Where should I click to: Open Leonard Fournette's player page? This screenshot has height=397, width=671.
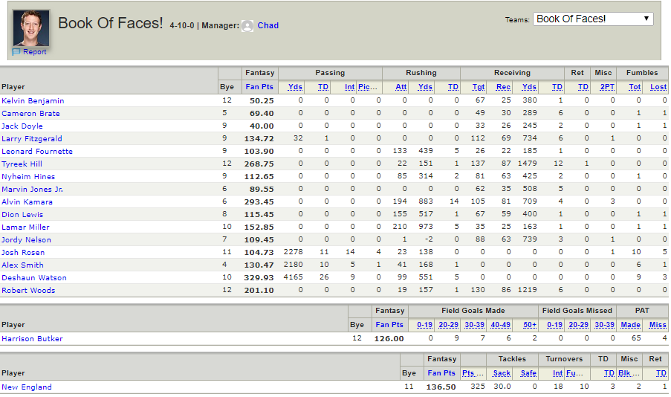tap(37, 151)
